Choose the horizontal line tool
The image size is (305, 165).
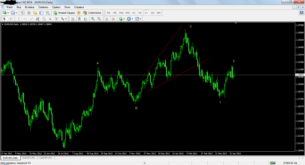click(25, 19)
